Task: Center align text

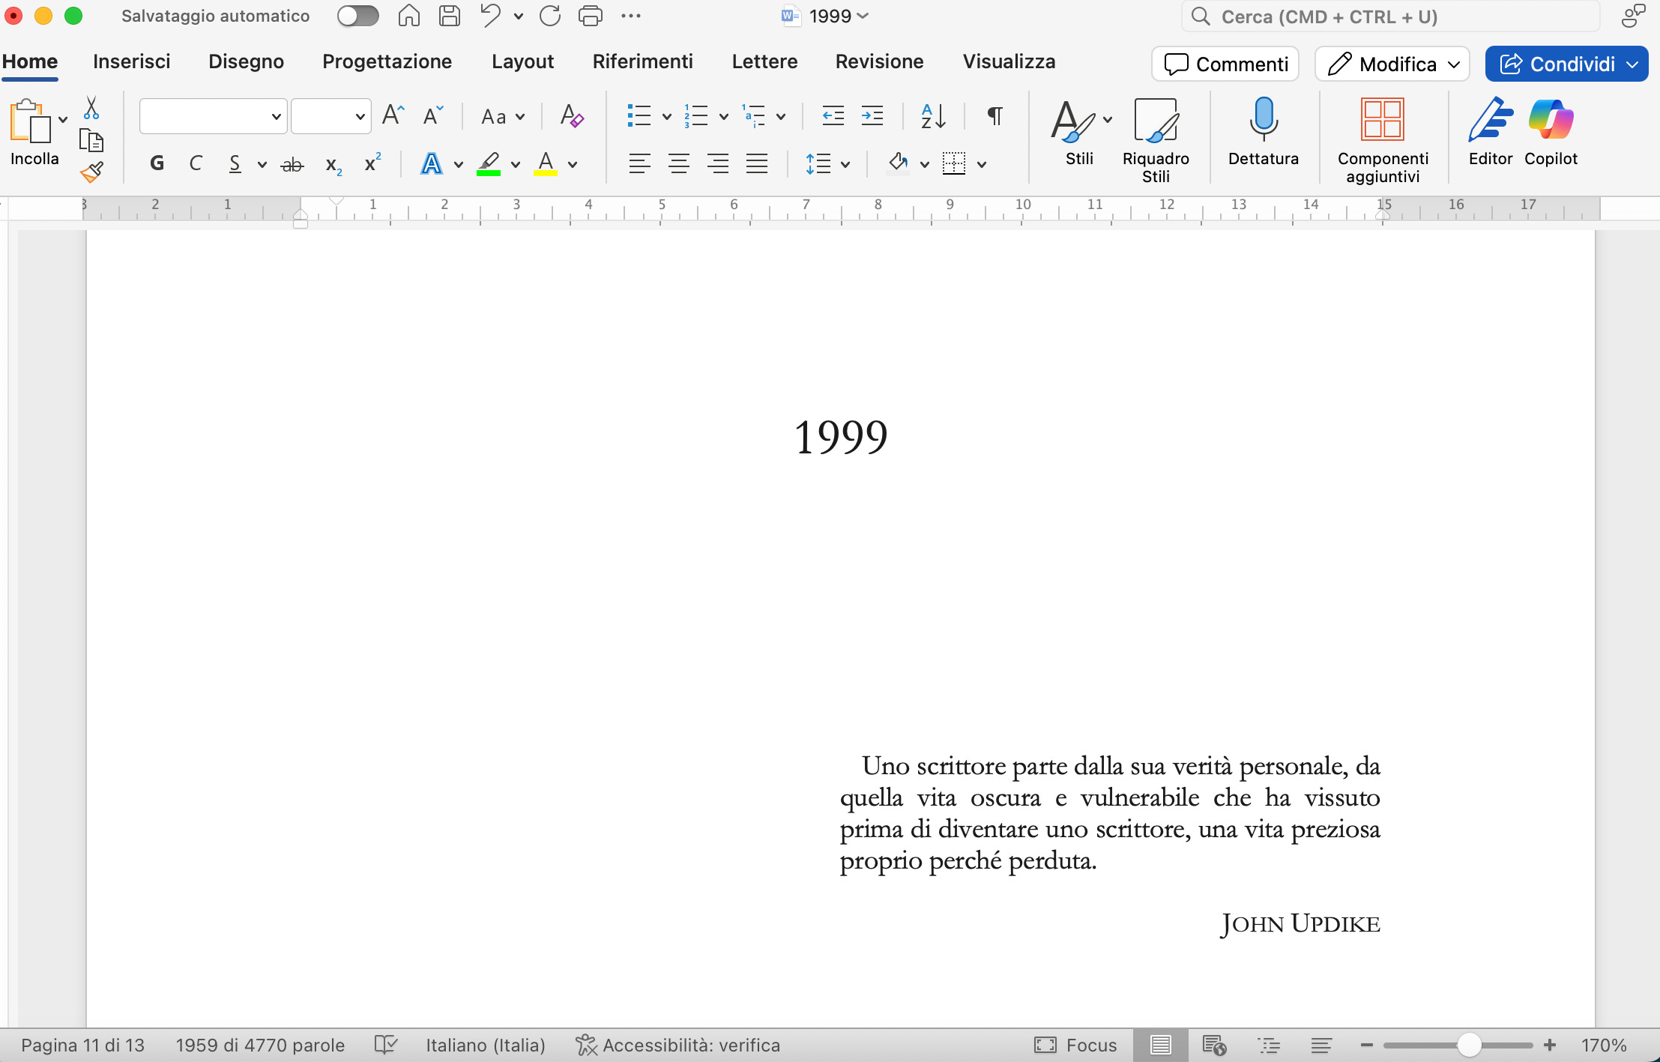Action: [x=679, y=163]
